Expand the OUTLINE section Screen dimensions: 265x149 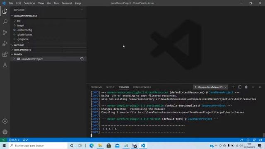(19, 45)
